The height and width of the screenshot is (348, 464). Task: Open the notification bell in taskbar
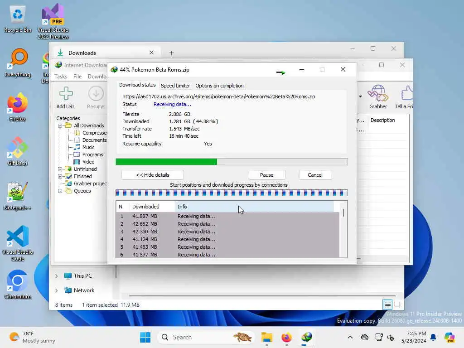[433, 337]
